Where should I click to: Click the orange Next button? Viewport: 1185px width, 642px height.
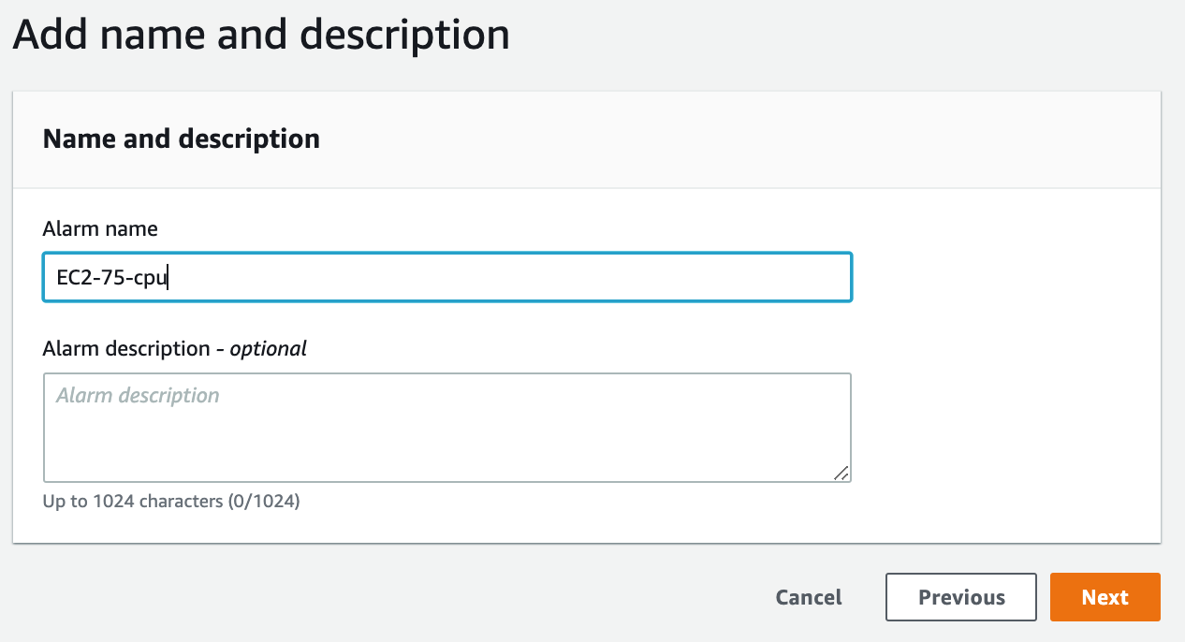coord(1105,597)
